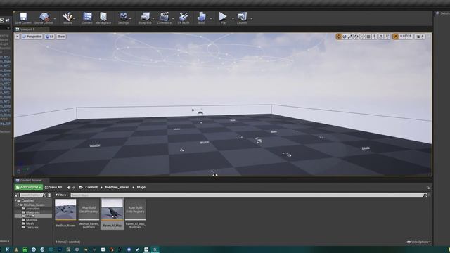This screenshot has height=253, width=450.
Task: Open the Source Control toolbar icon
Action: click(x=44, y=18)
